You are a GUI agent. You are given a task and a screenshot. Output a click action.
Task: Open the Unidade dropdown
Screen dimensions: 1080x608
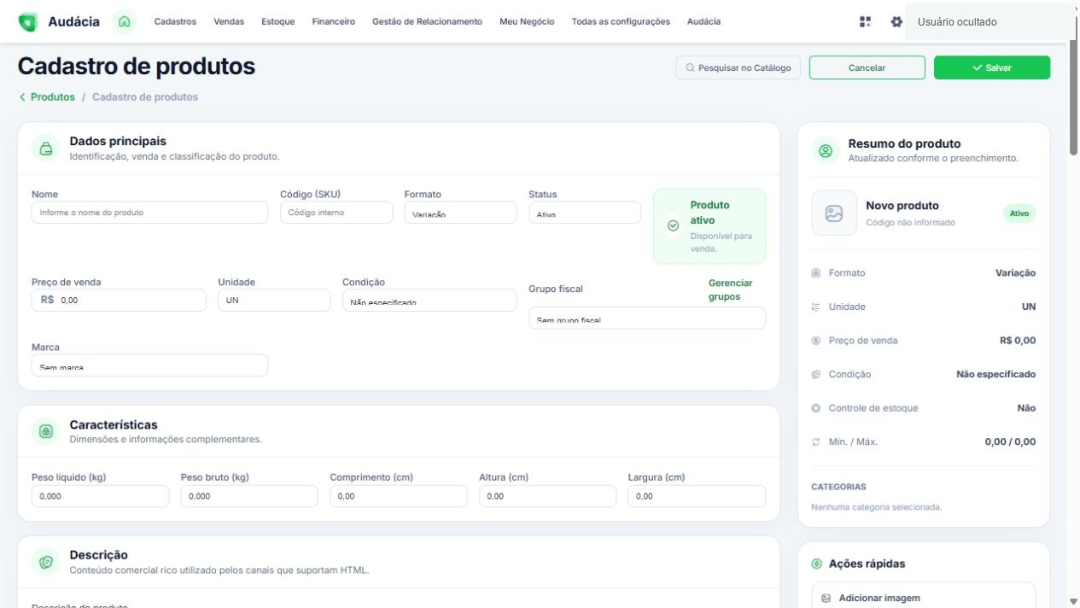click(274, 301)
